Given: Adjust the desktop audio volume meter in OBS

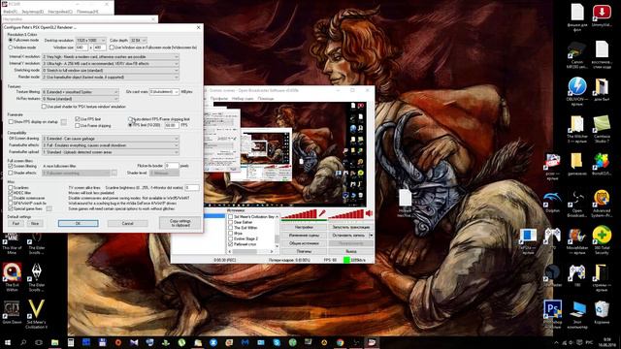Looking at the screenshot, I should pos(345,214).
